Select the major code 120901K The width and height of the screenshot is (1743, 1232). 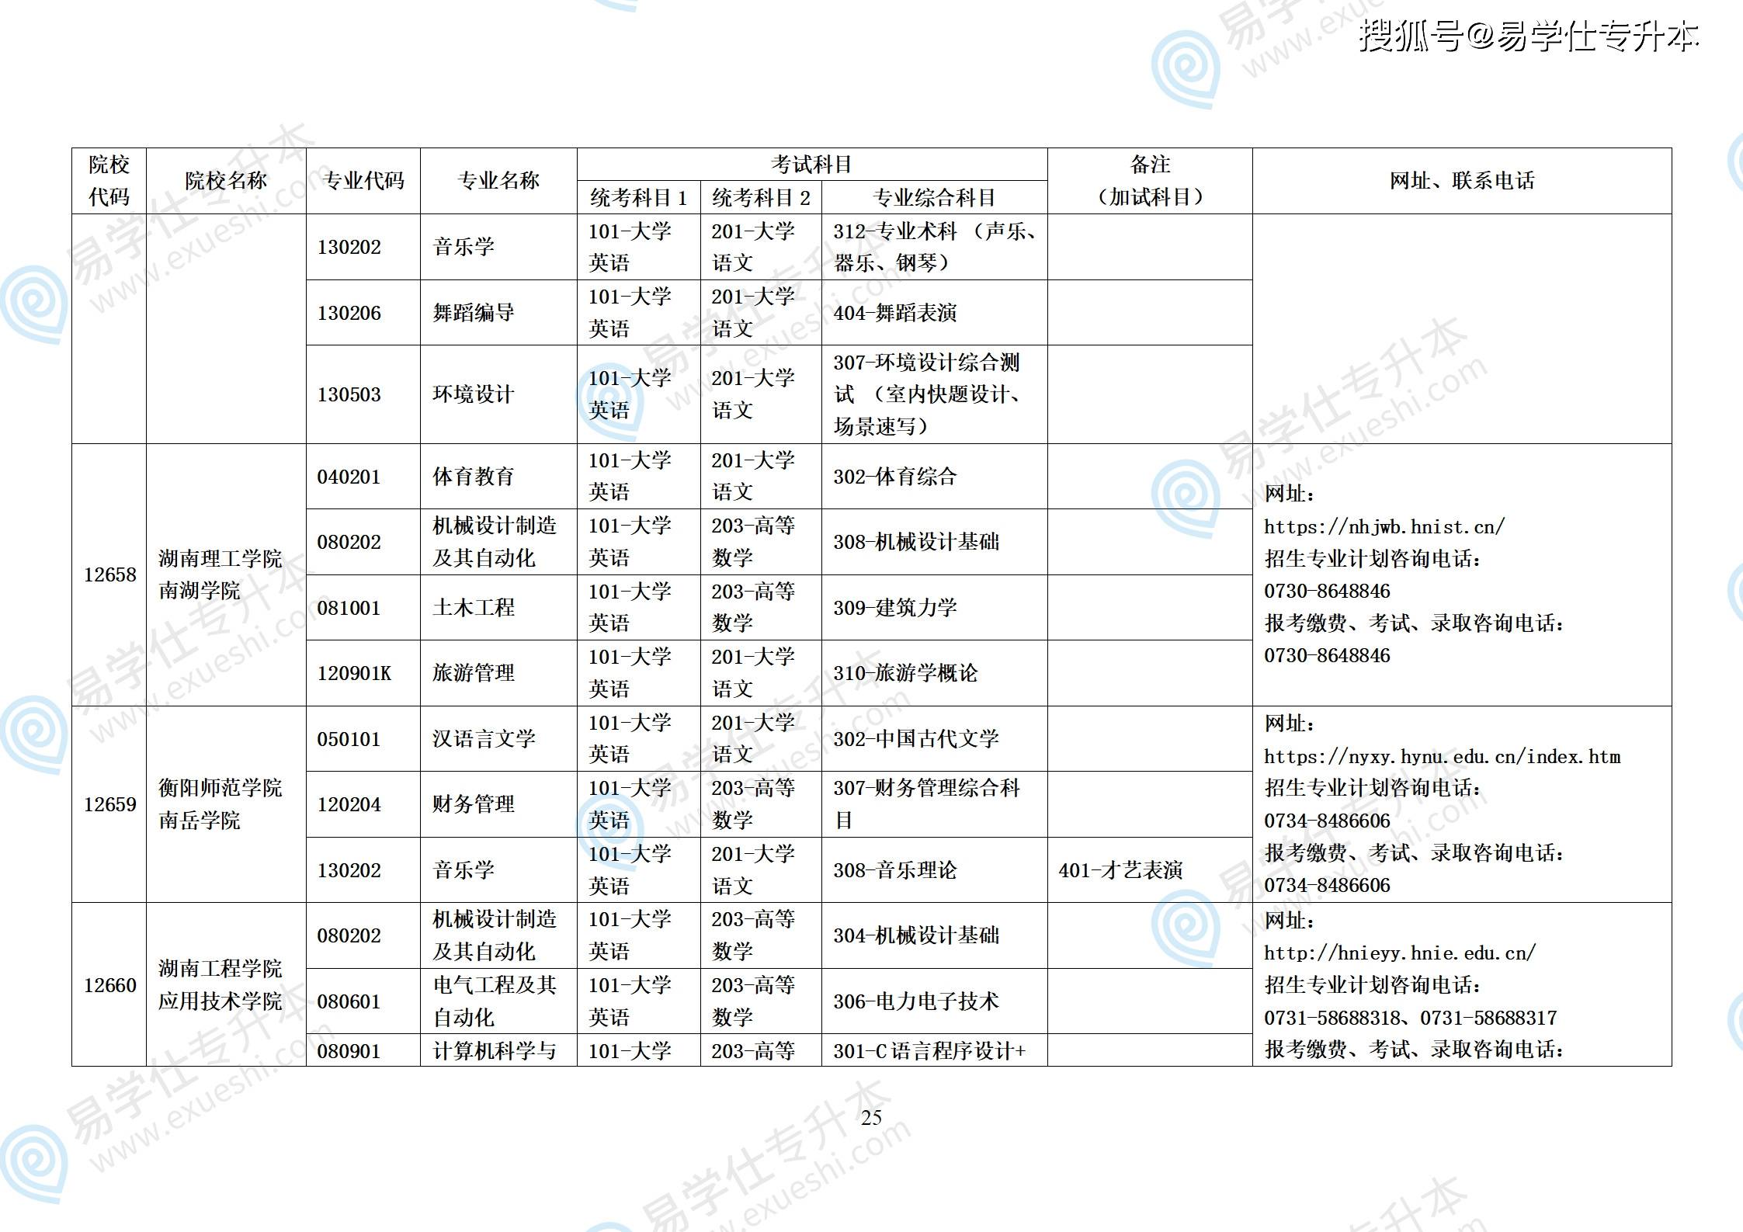[354, 674]
